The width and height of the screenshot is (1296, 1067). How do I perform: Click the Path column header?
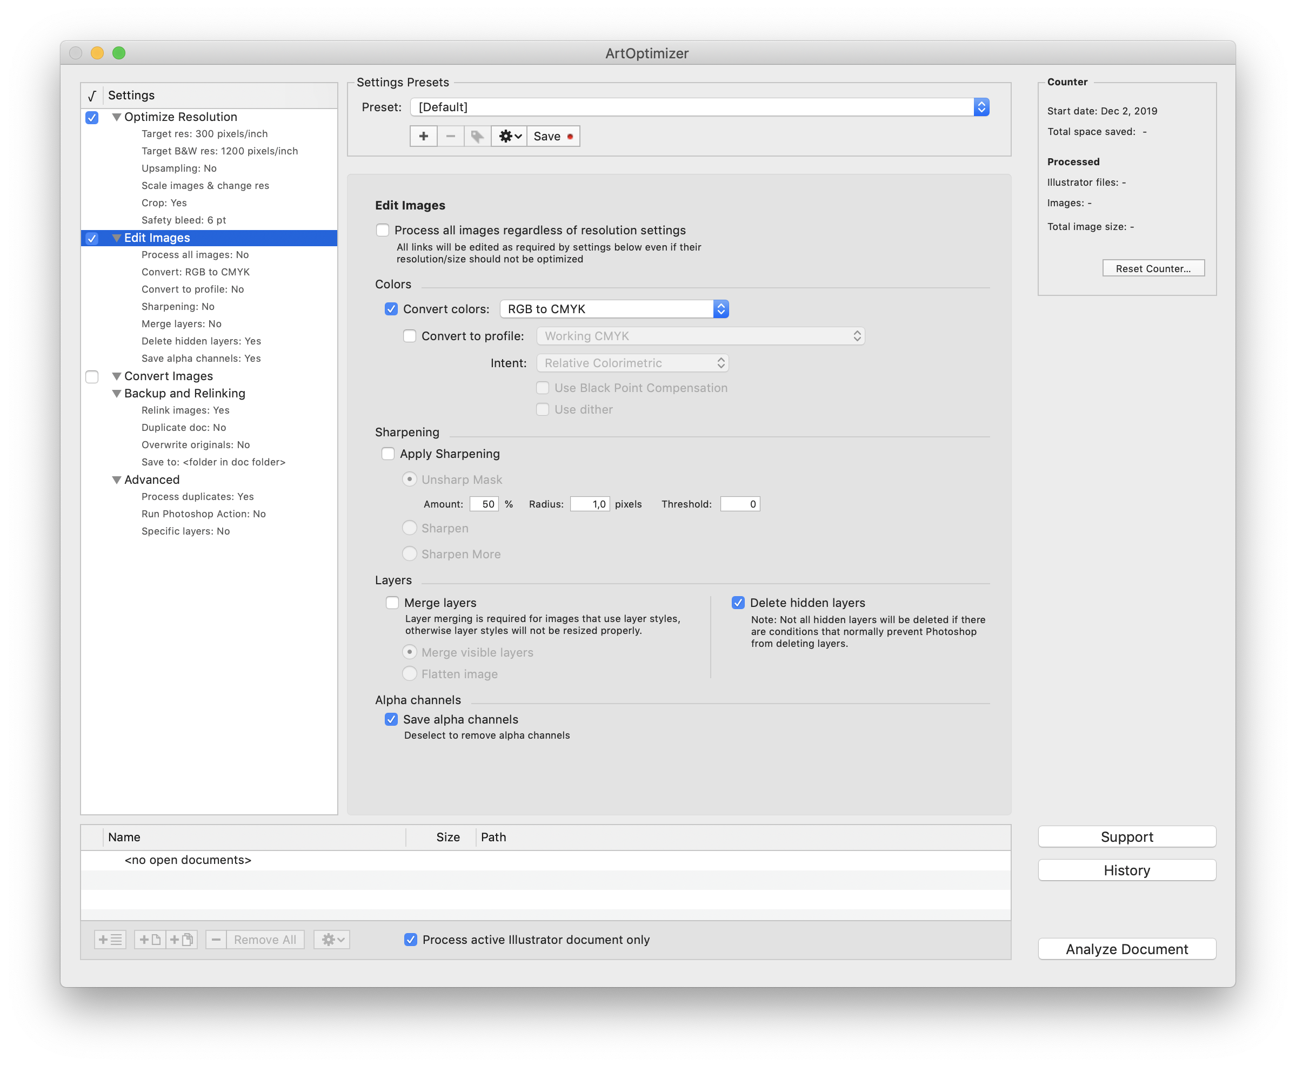(x=743, y=837)
